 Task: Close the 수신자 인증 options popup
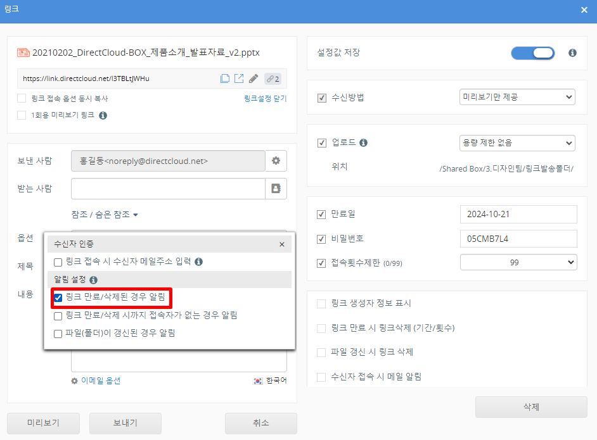pyautogui.click(x=282, y=244)
